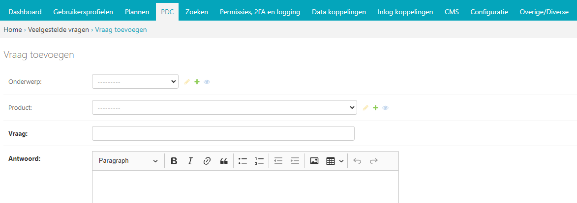Open the Onderwerp dropdown
577x203 pixels.
point(135,82)
